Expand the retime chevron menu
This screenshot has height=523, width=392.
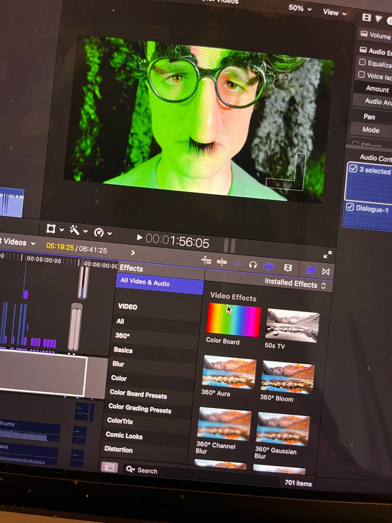point(110,233)
